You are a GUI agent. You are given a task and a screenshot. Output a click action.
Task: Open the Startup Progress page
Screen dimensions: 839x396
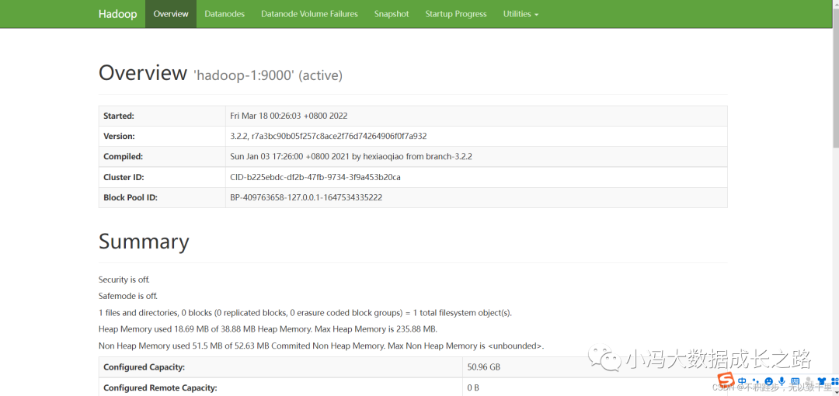(x=456, y=14)
